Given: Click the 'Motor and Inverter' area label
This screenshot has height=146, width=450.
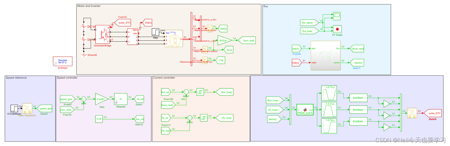Looking at the screenshot, I should tap(89, 6).
